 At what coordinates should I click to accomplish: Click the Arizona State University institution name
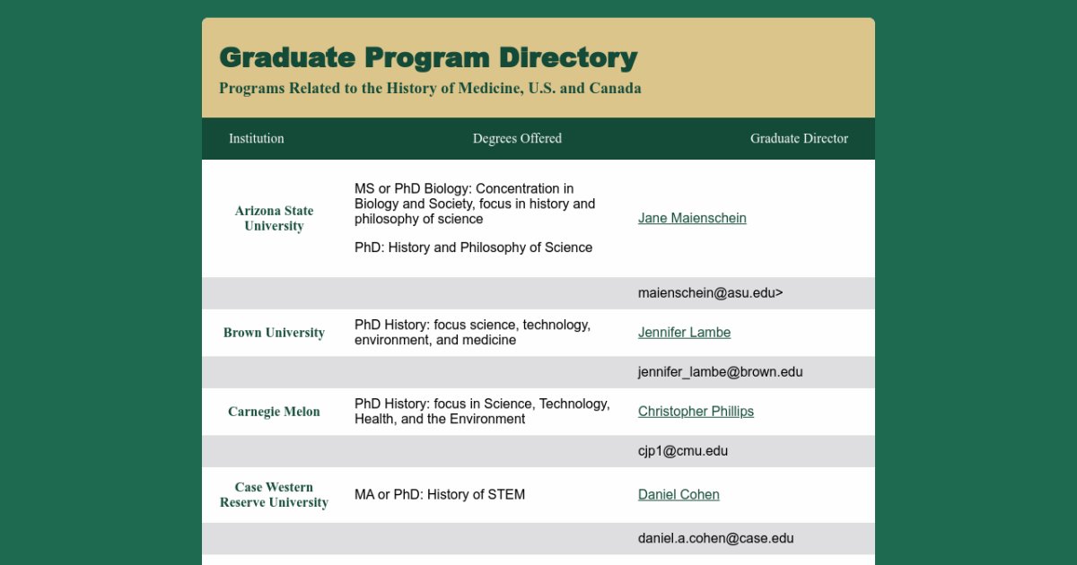274,219
